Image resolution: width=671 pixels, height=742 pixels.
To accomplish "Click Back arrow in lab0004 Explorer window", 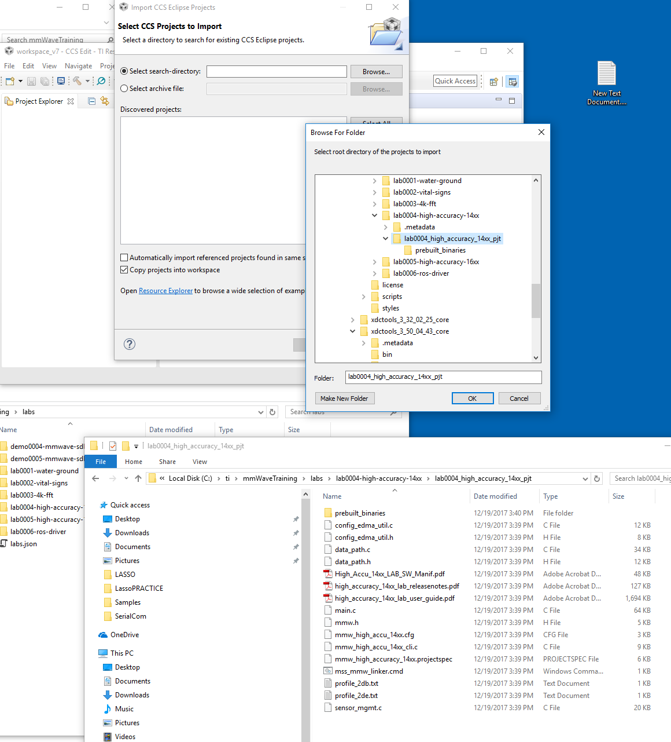I will tap(95, 478).
